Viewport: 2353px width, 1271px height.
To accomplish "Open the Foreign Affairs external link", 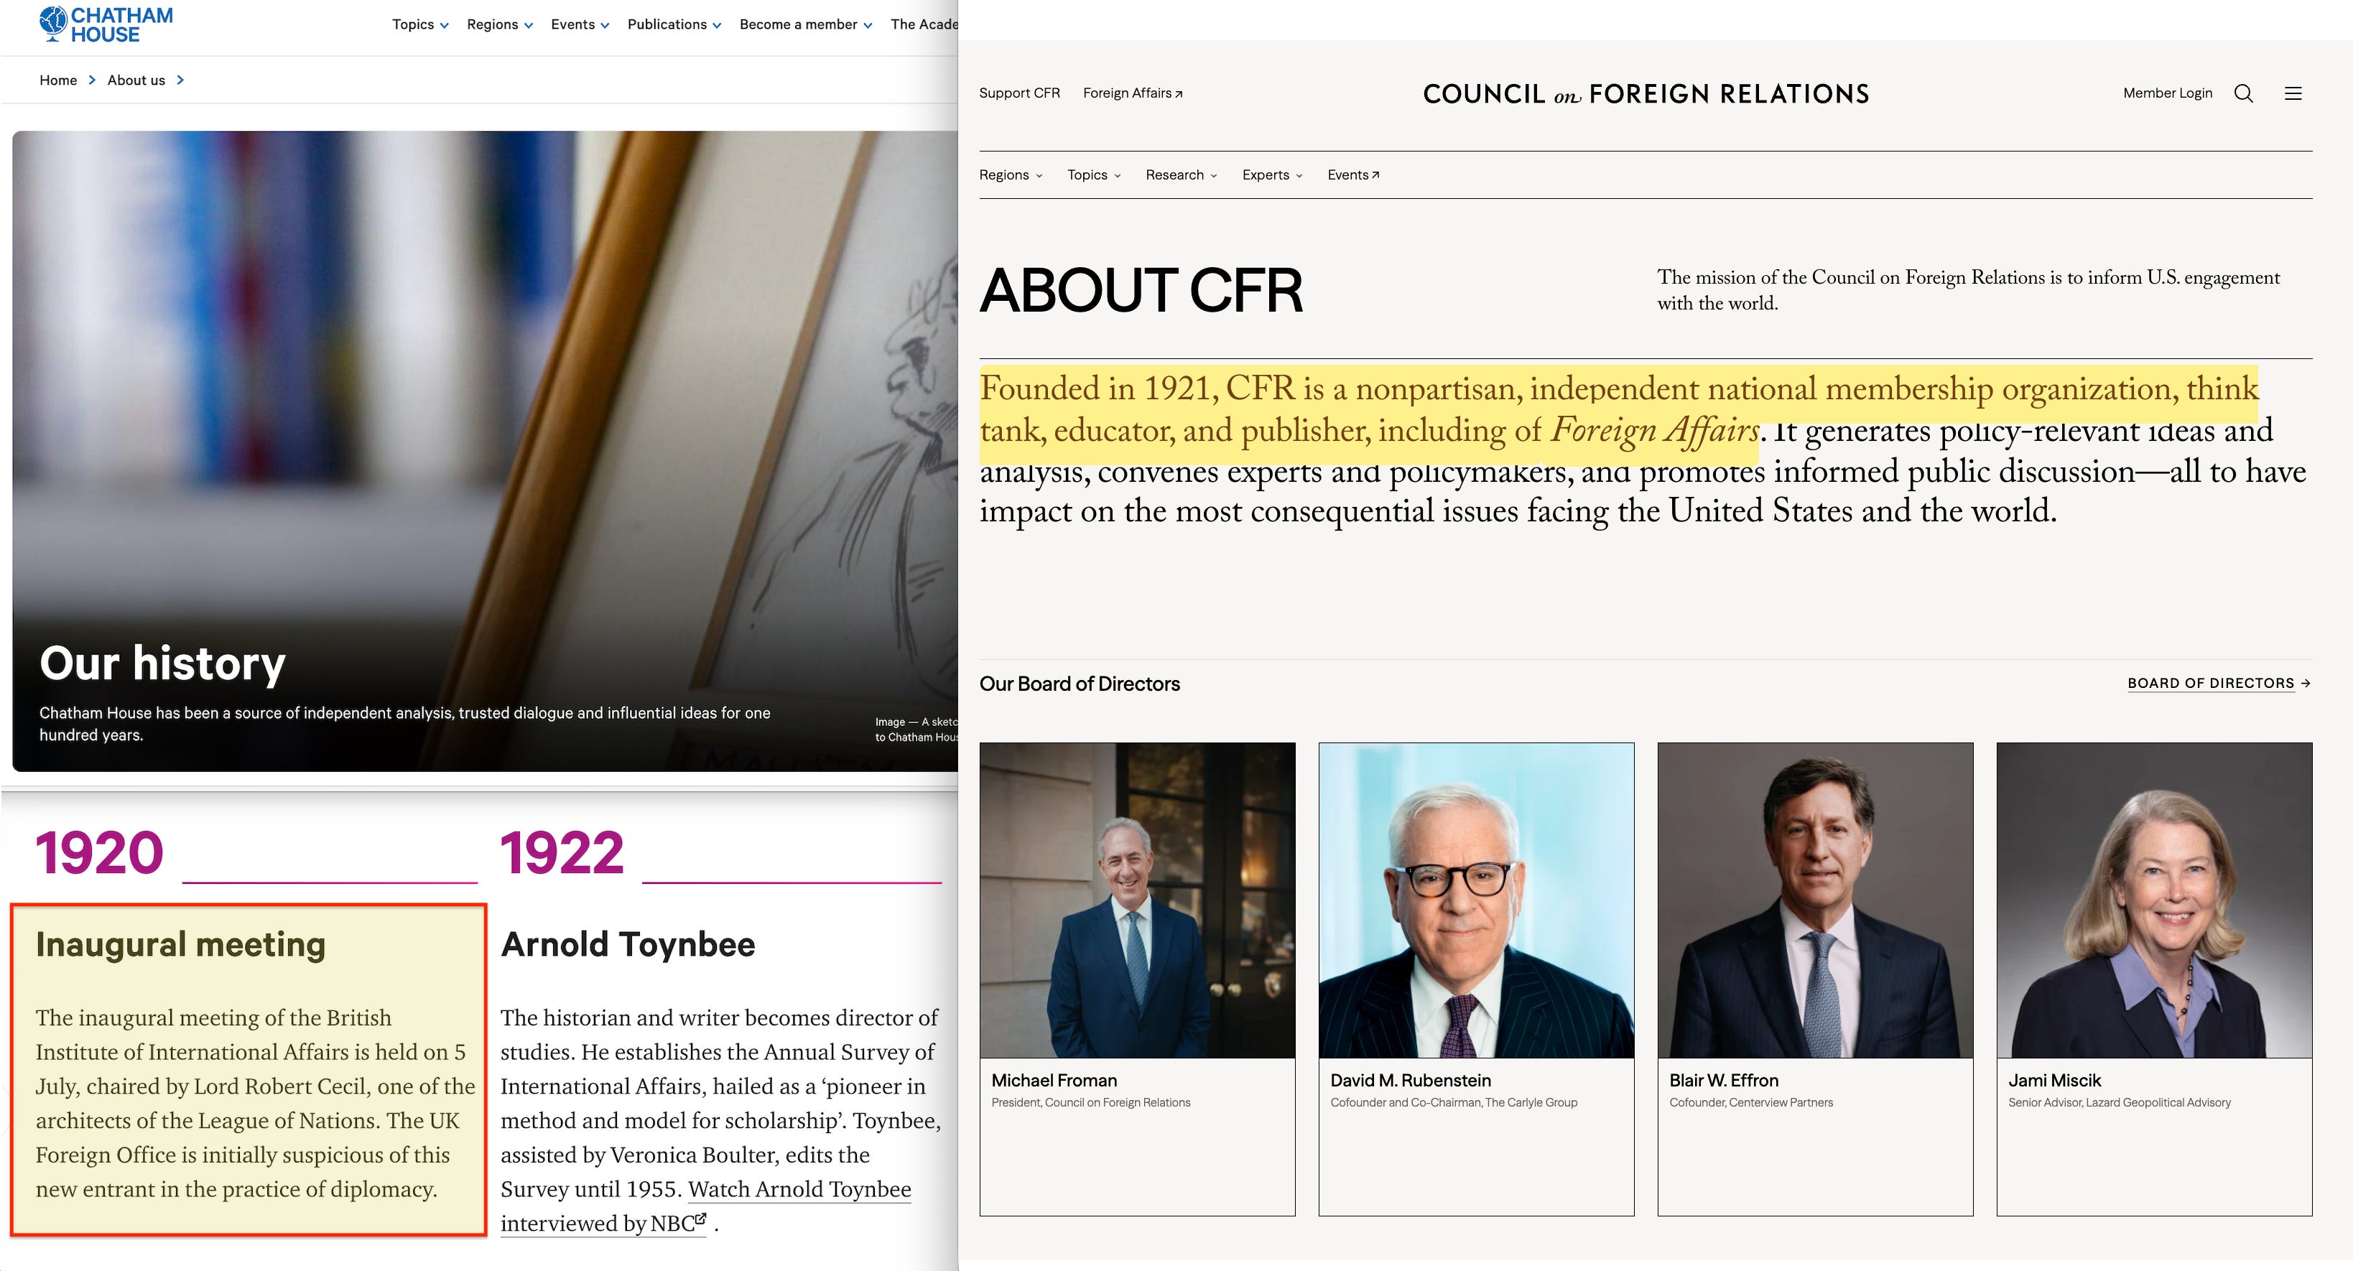I will click(x=1133, y=93).
